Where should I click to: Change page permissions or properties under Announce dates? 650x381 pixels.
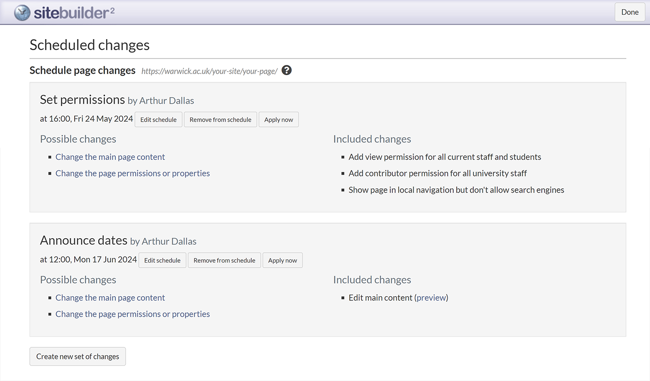point(132,314)
